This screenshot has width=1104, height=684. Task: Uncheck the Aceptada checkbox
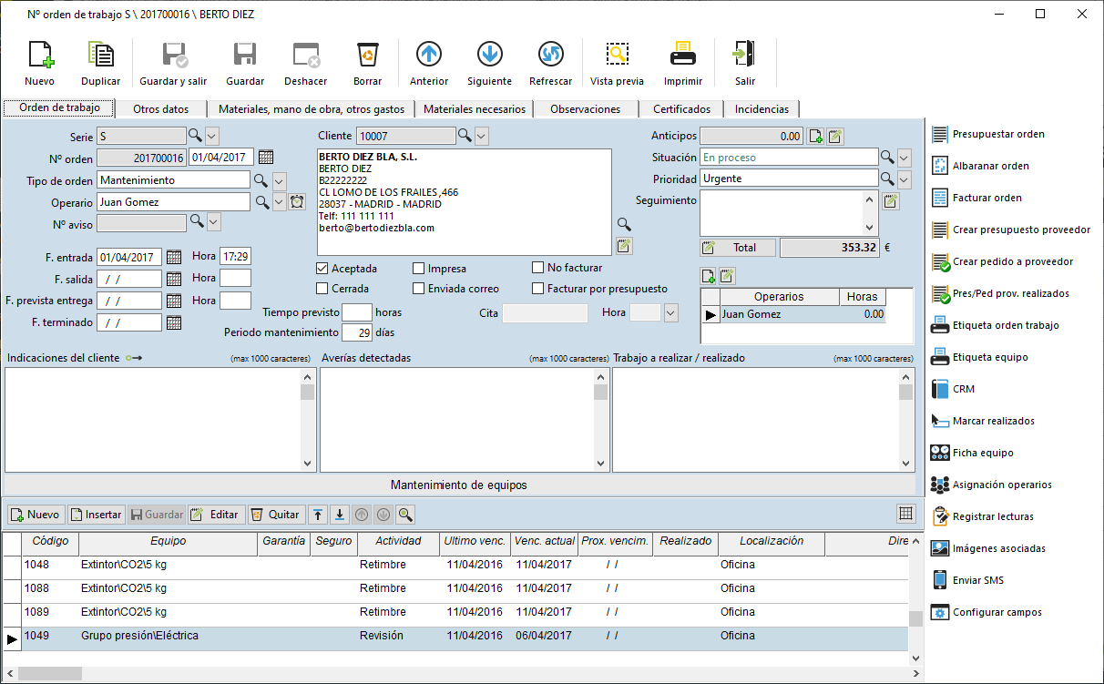point(322,269)
